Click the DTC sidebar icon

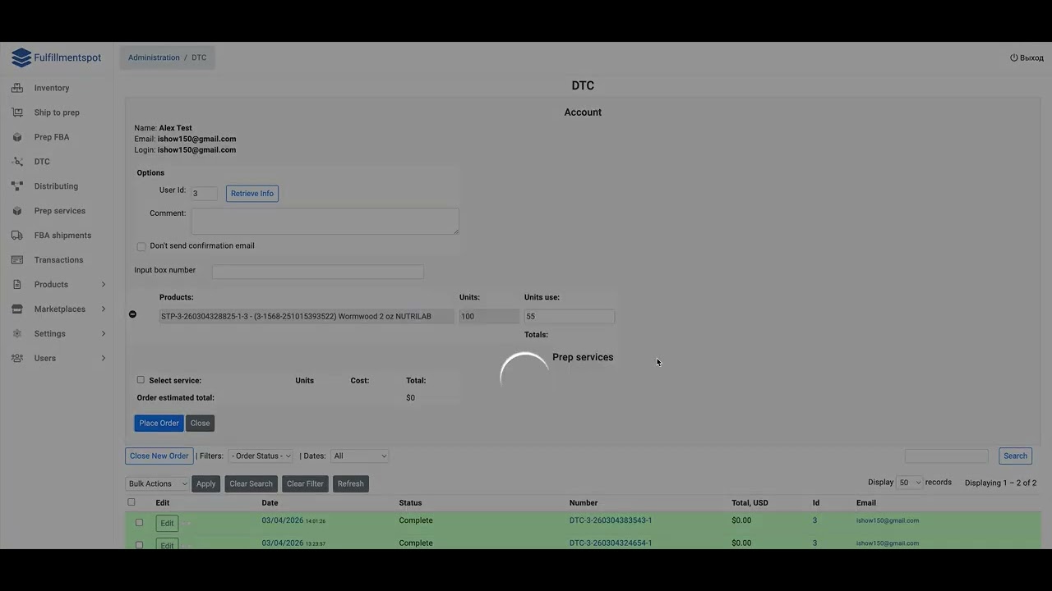[17, 162]
